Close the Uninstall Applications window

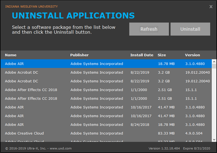pyautogui.click(x=211, y=7)
